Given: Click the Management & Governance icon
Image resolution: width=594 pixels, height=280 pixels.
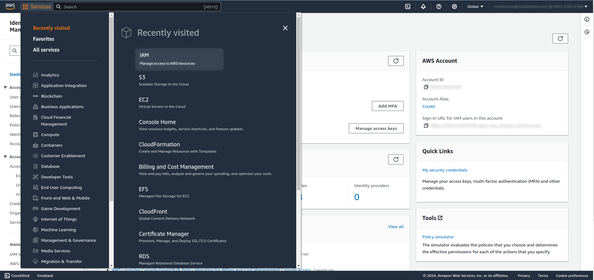Looking at the screenshot, I should point(36,240).
